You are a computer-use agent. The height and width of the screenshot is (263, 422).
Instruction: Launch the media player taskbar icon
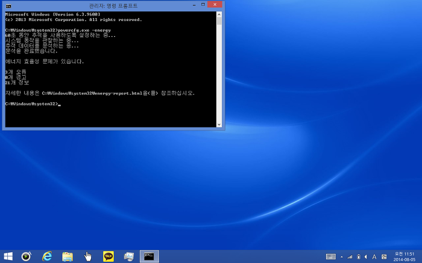[x=26, y=256]
